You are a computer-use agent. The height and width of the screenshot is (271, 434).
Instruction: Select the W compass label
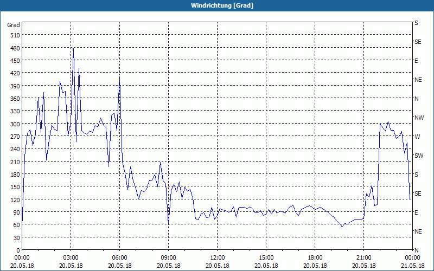417,137
